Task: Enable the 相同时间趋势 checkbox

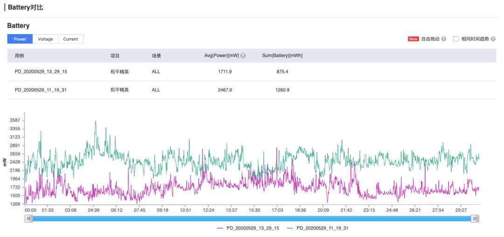Action: [455, 39]
